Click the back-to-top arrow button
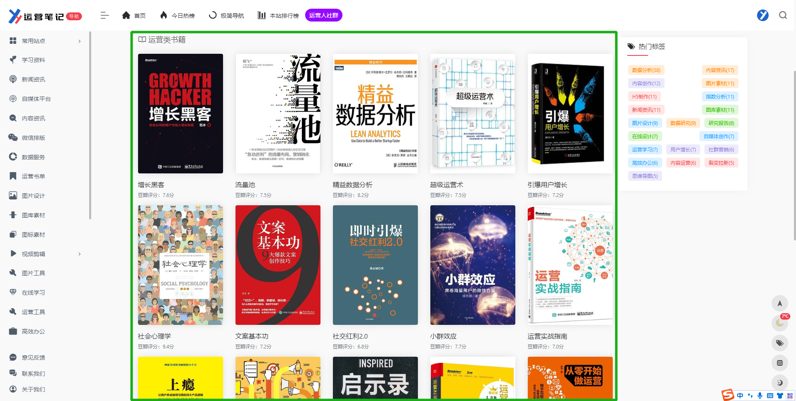This screenshot has width=796, height=401. (x=779, y=303)
